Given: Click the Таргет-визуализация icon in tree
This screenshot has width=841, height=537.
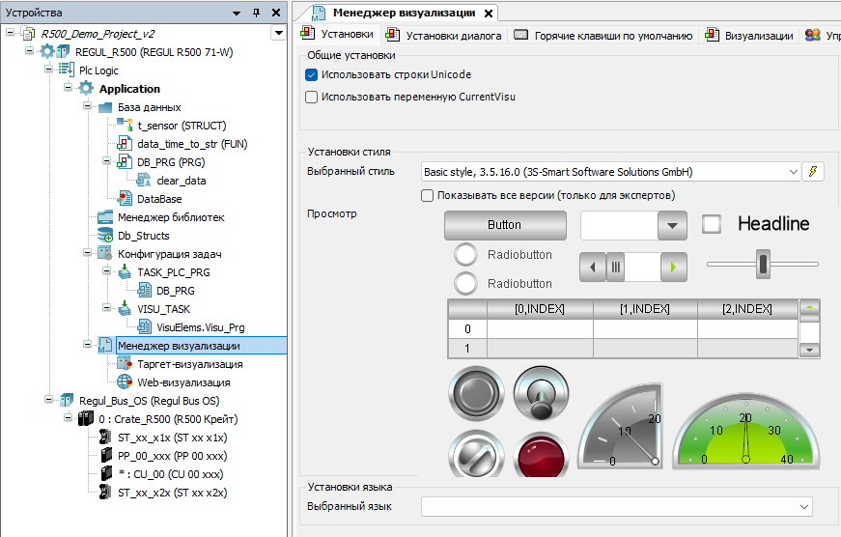Looking at the screenshot, I should [123, 364].
